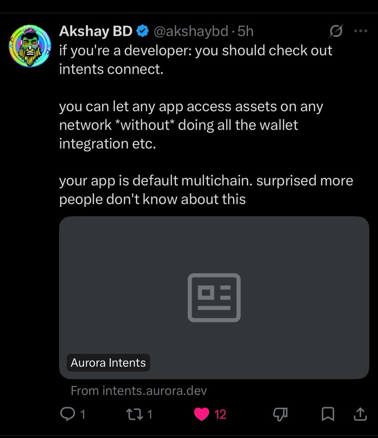Image resolution: width=378 pixels, height=438 pixels.
Task: Click the Grok explain icon
Action: (336, 32)
